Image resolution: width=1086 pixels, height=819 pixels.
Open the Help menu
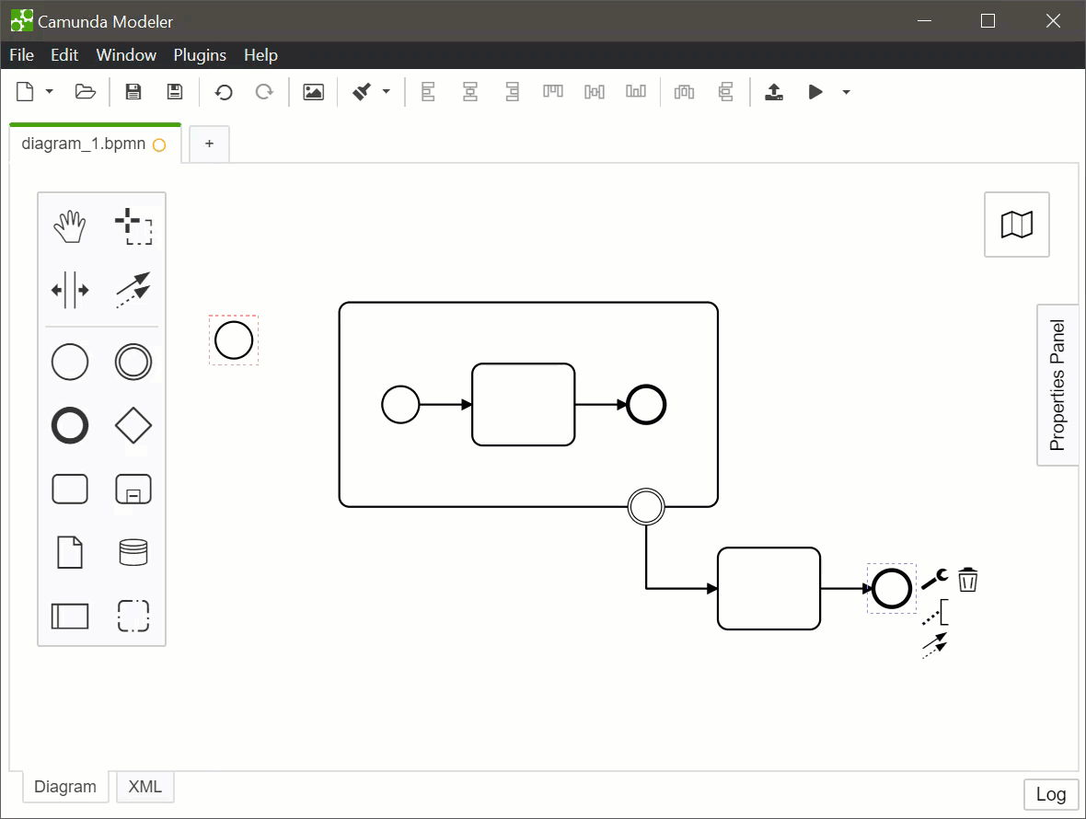tap(260, 54)
